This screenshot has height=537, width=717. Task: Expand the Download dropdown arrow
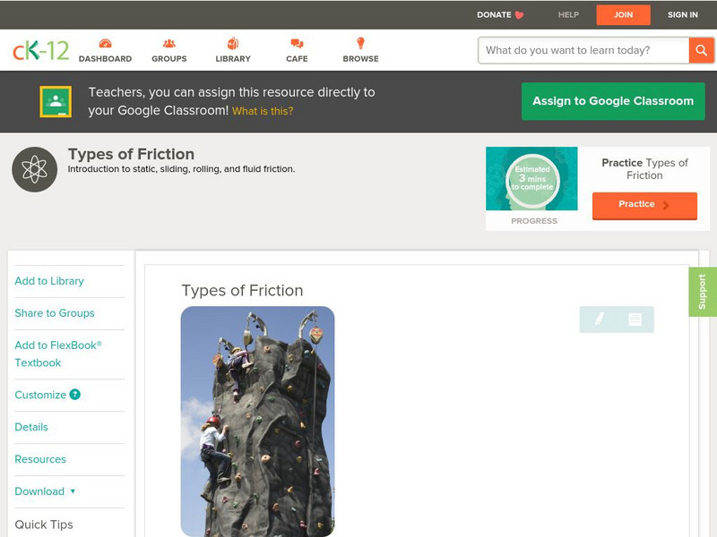[73, 491]
